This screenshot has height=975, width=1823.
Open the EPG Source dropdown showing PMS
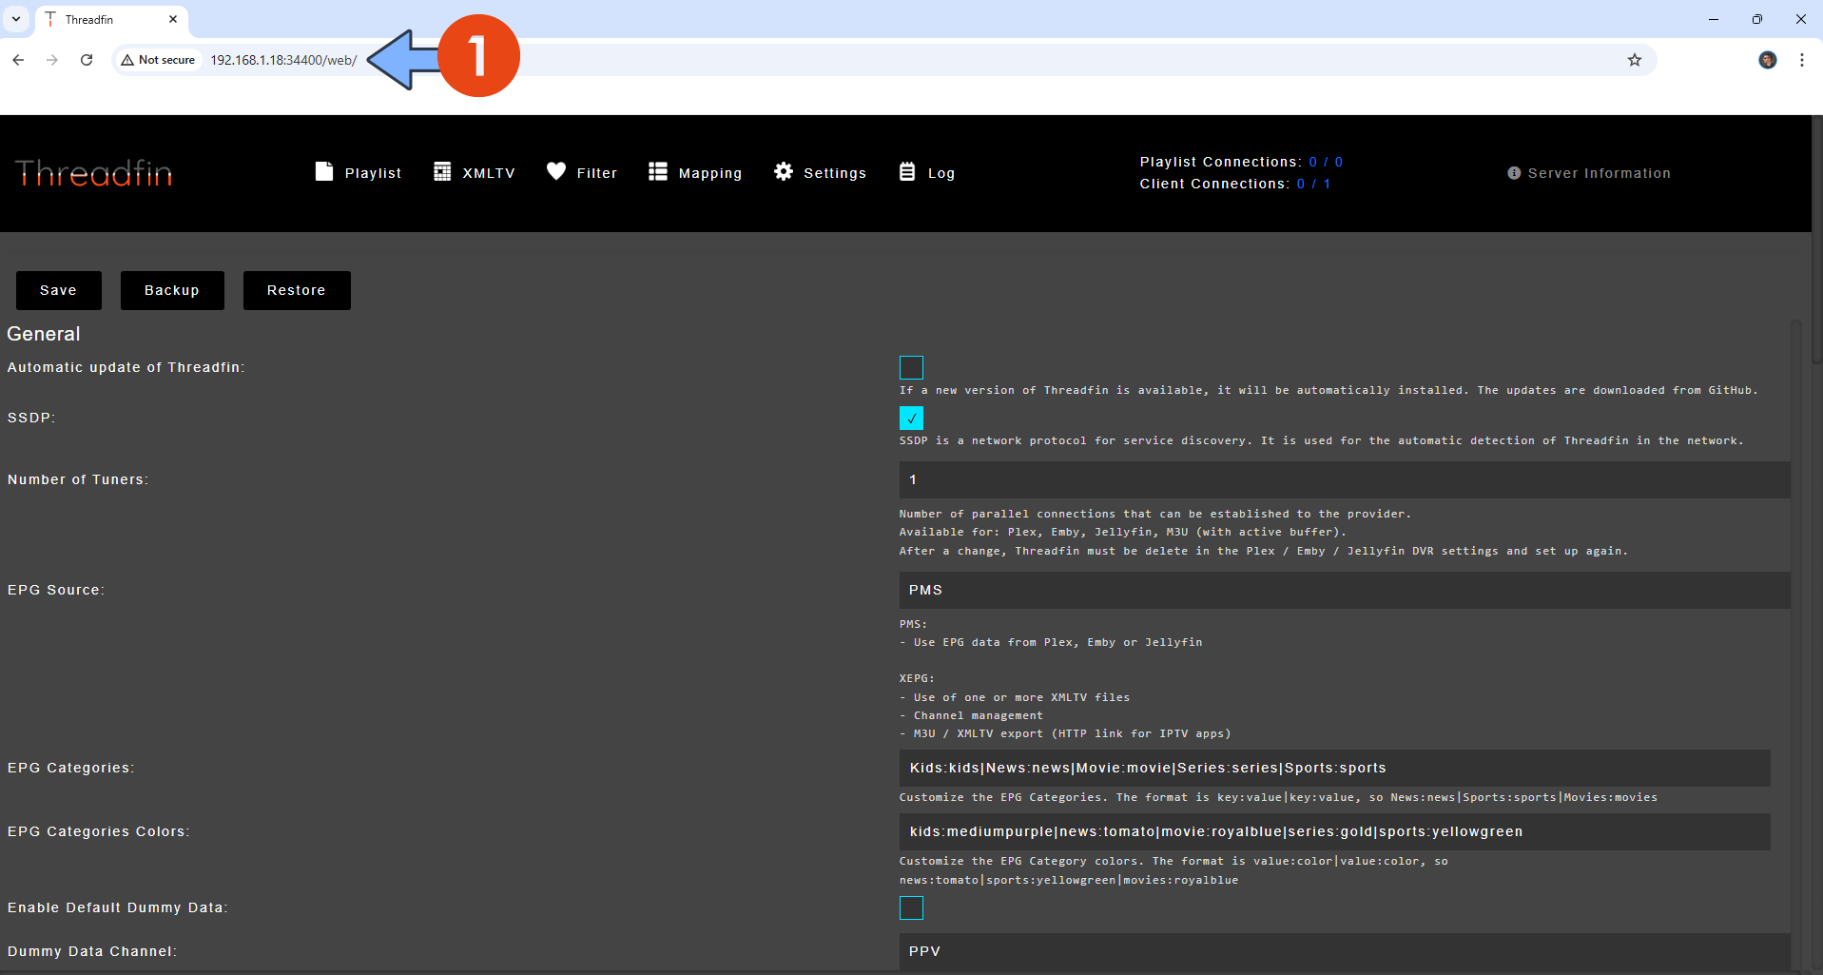tap(1344, 590)
